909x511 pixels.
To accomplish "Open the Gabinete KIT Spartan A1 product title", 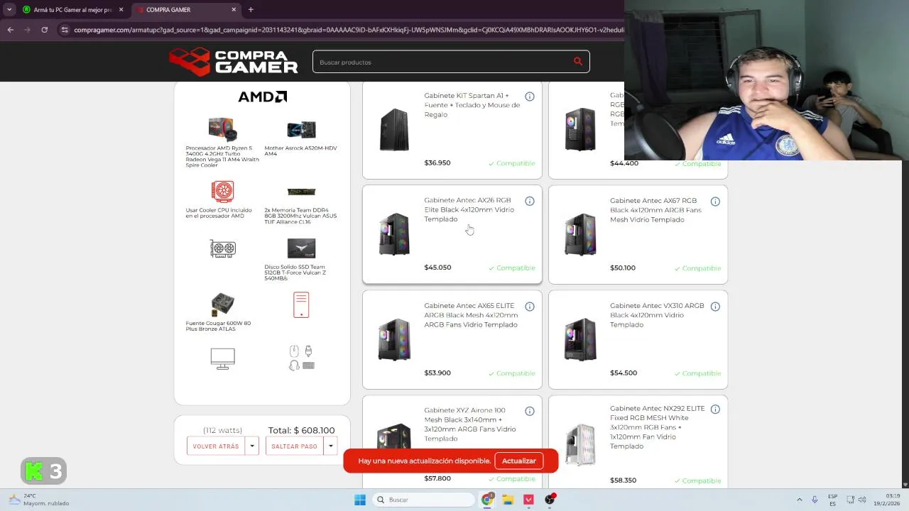I will point(472,105).
